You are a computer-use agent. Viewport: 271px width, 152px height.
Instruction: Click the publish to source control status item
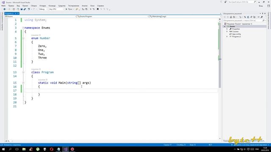[x=250, y=145]
